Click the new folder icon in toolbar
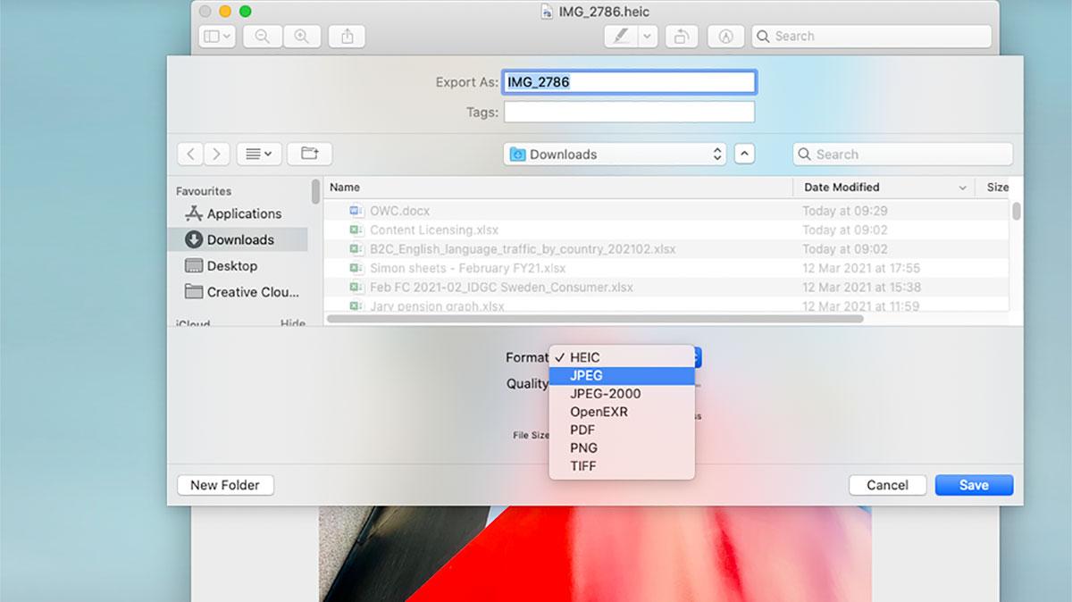The image size is (1072, 602). pos(310,154)
